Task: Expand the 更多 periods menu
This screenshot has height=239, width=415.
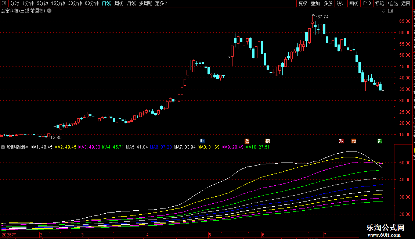Action: [161, 3]
